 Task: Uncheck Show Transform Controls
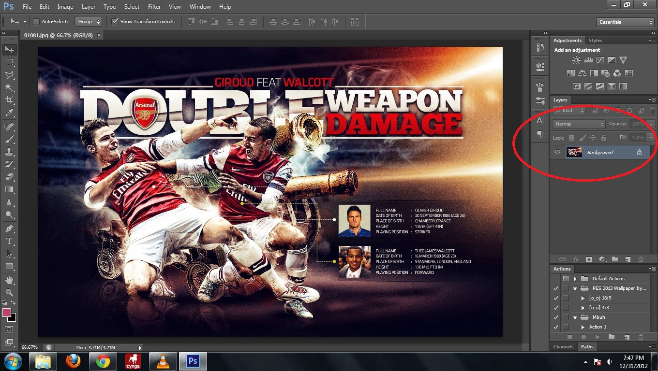point(115,22)
